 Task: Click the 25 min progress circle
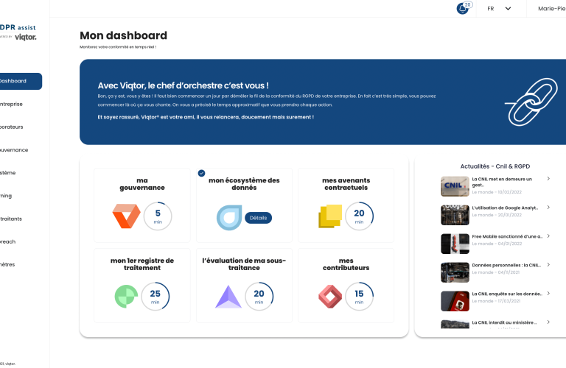point(155,296)
